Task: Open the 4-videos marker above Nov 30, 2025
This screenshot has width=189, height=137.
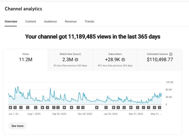Action: click(x=83, y=108)
